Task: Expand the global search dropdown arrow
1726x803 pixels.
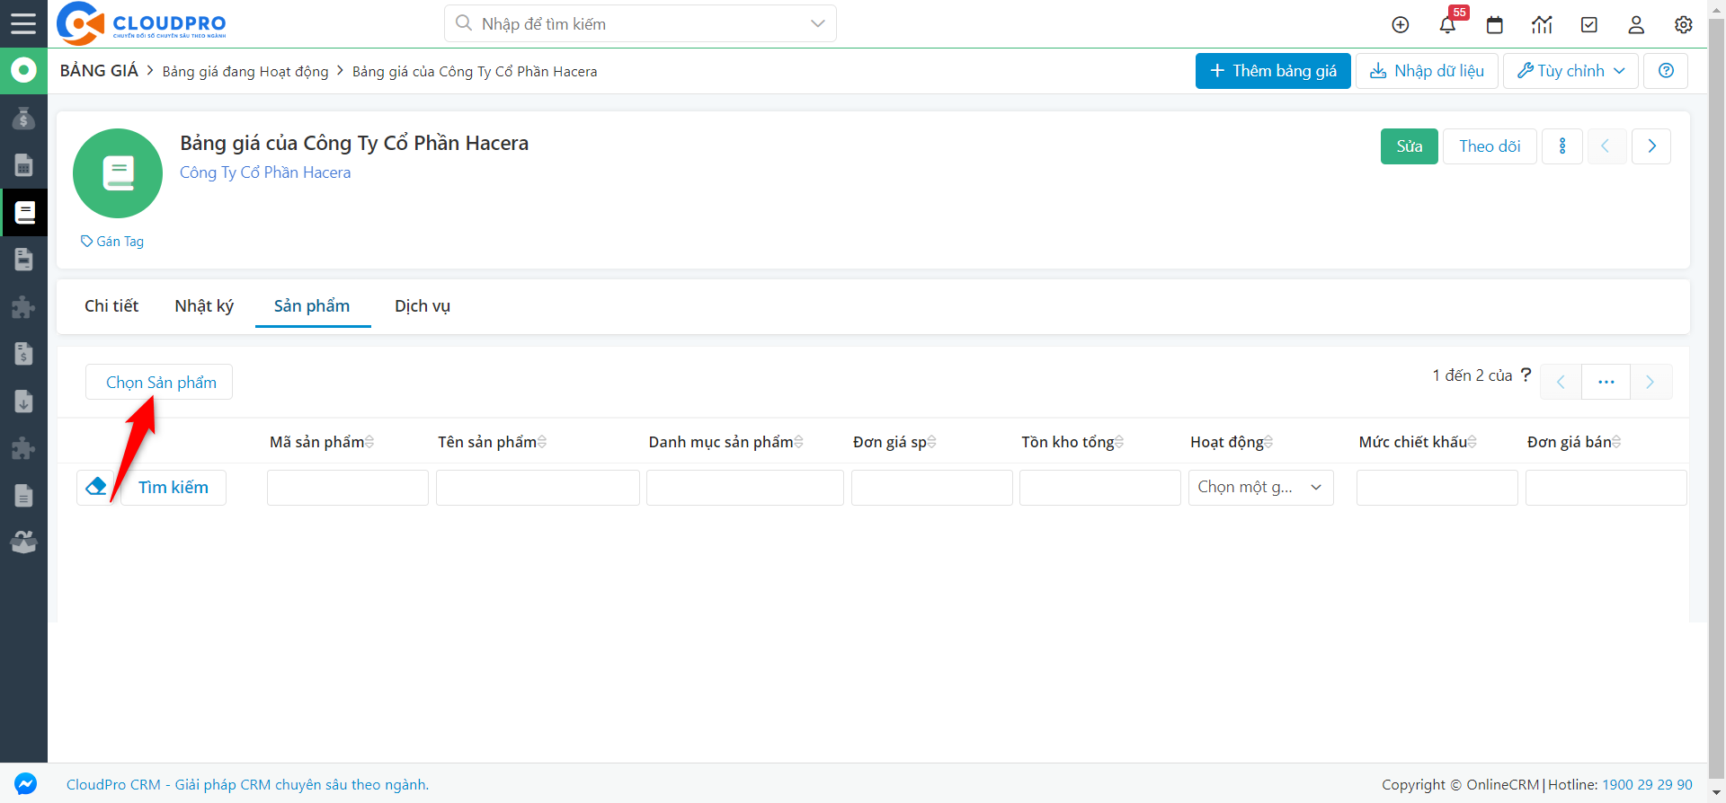Action: (817, 24)
